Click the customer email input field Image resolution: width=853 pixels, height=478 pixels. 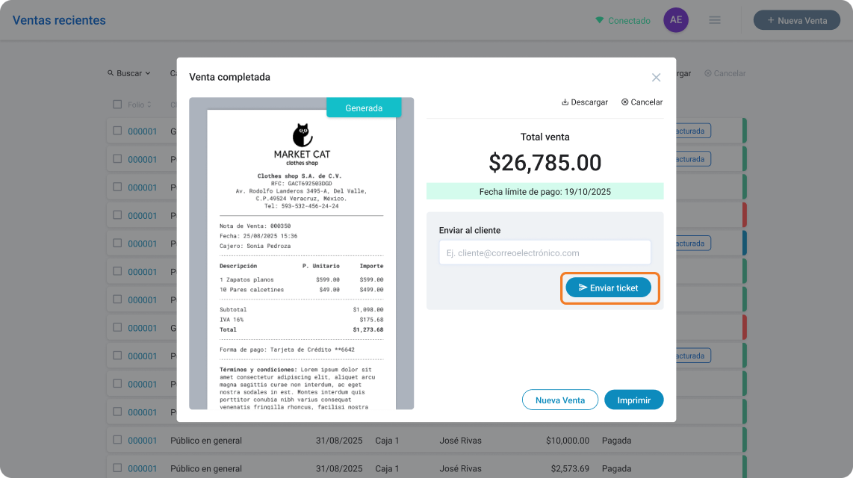pos(545,253)
